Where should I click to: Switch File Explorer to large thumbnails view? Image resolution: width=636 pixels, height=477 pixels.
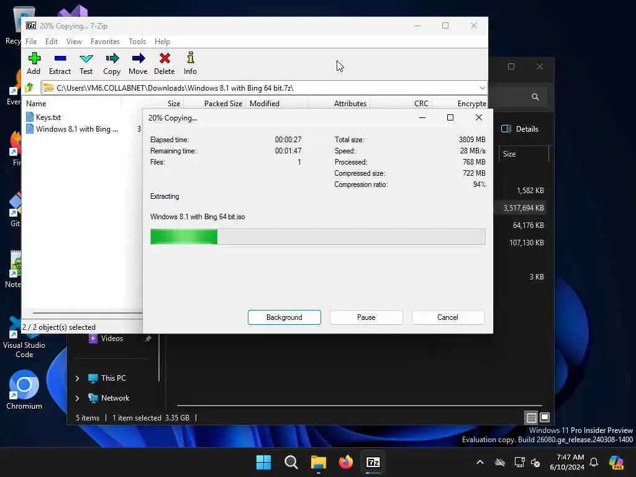pos(545,417)
